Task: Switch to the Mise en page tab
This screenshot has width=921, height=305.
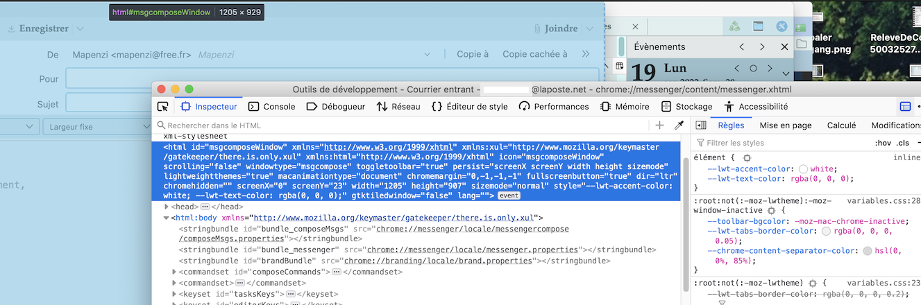Action: point(786,125)
